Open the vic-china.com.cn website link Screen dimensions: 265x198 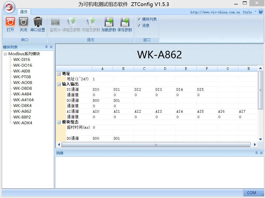click(215, 12)
